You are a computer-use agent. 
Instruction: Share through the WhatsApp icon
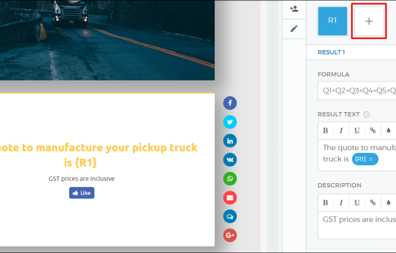point(230,179)
